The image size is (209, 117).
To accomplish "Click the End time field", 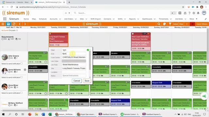I will pyautogui.click(x=74, y=54).
